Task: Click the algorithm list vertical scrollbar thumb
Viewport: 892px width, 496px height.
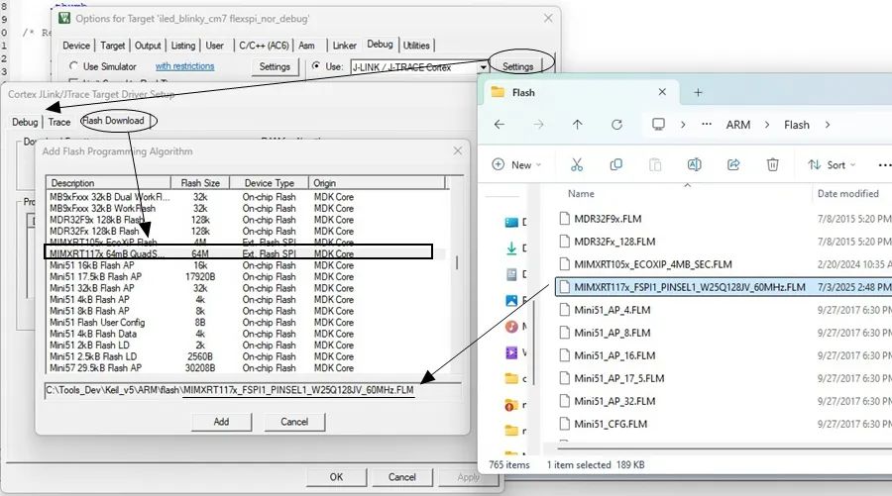Action: tap(456, 262)
